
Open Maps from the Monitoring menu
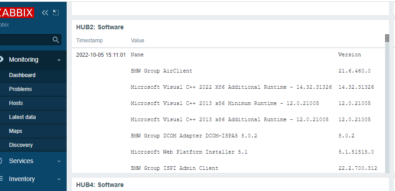(x=15, y=131)
